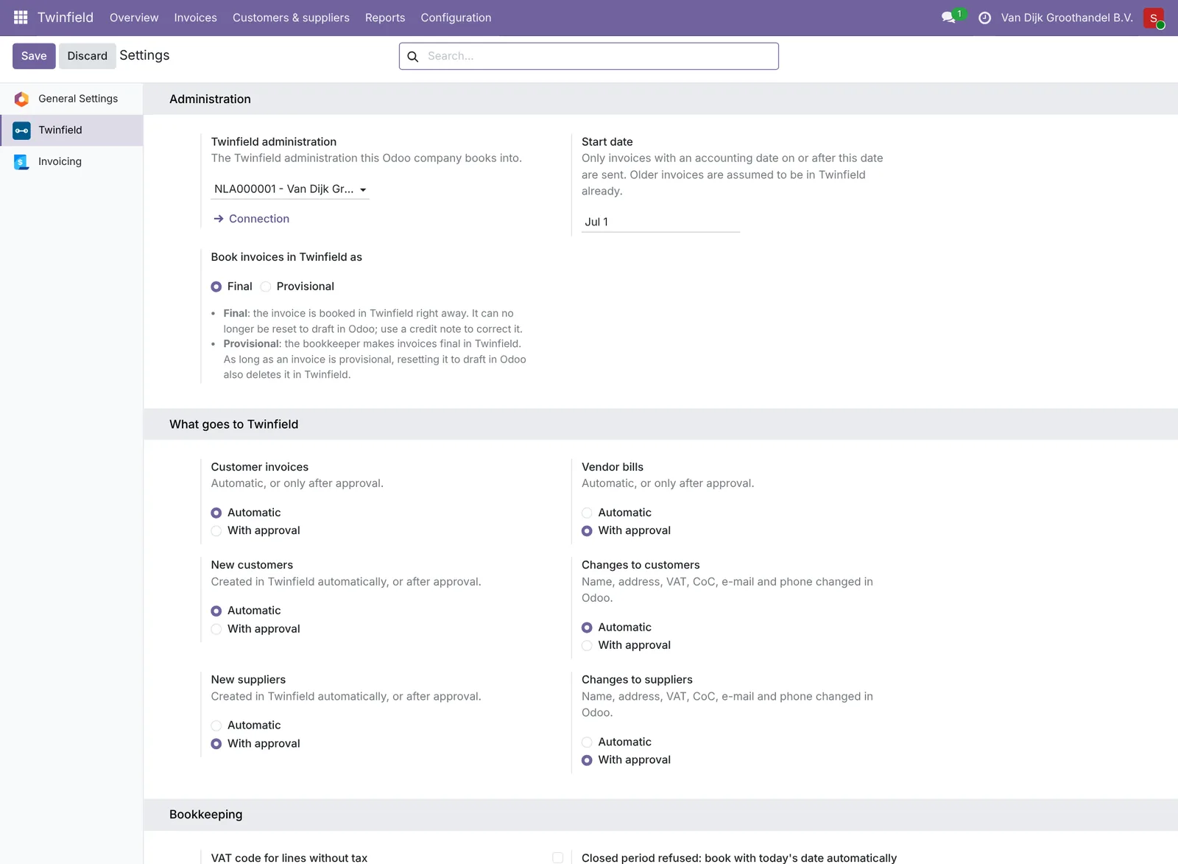Set Changes to suppliers to Automatic
The image size is (1178, 864).
click(587, 742)
